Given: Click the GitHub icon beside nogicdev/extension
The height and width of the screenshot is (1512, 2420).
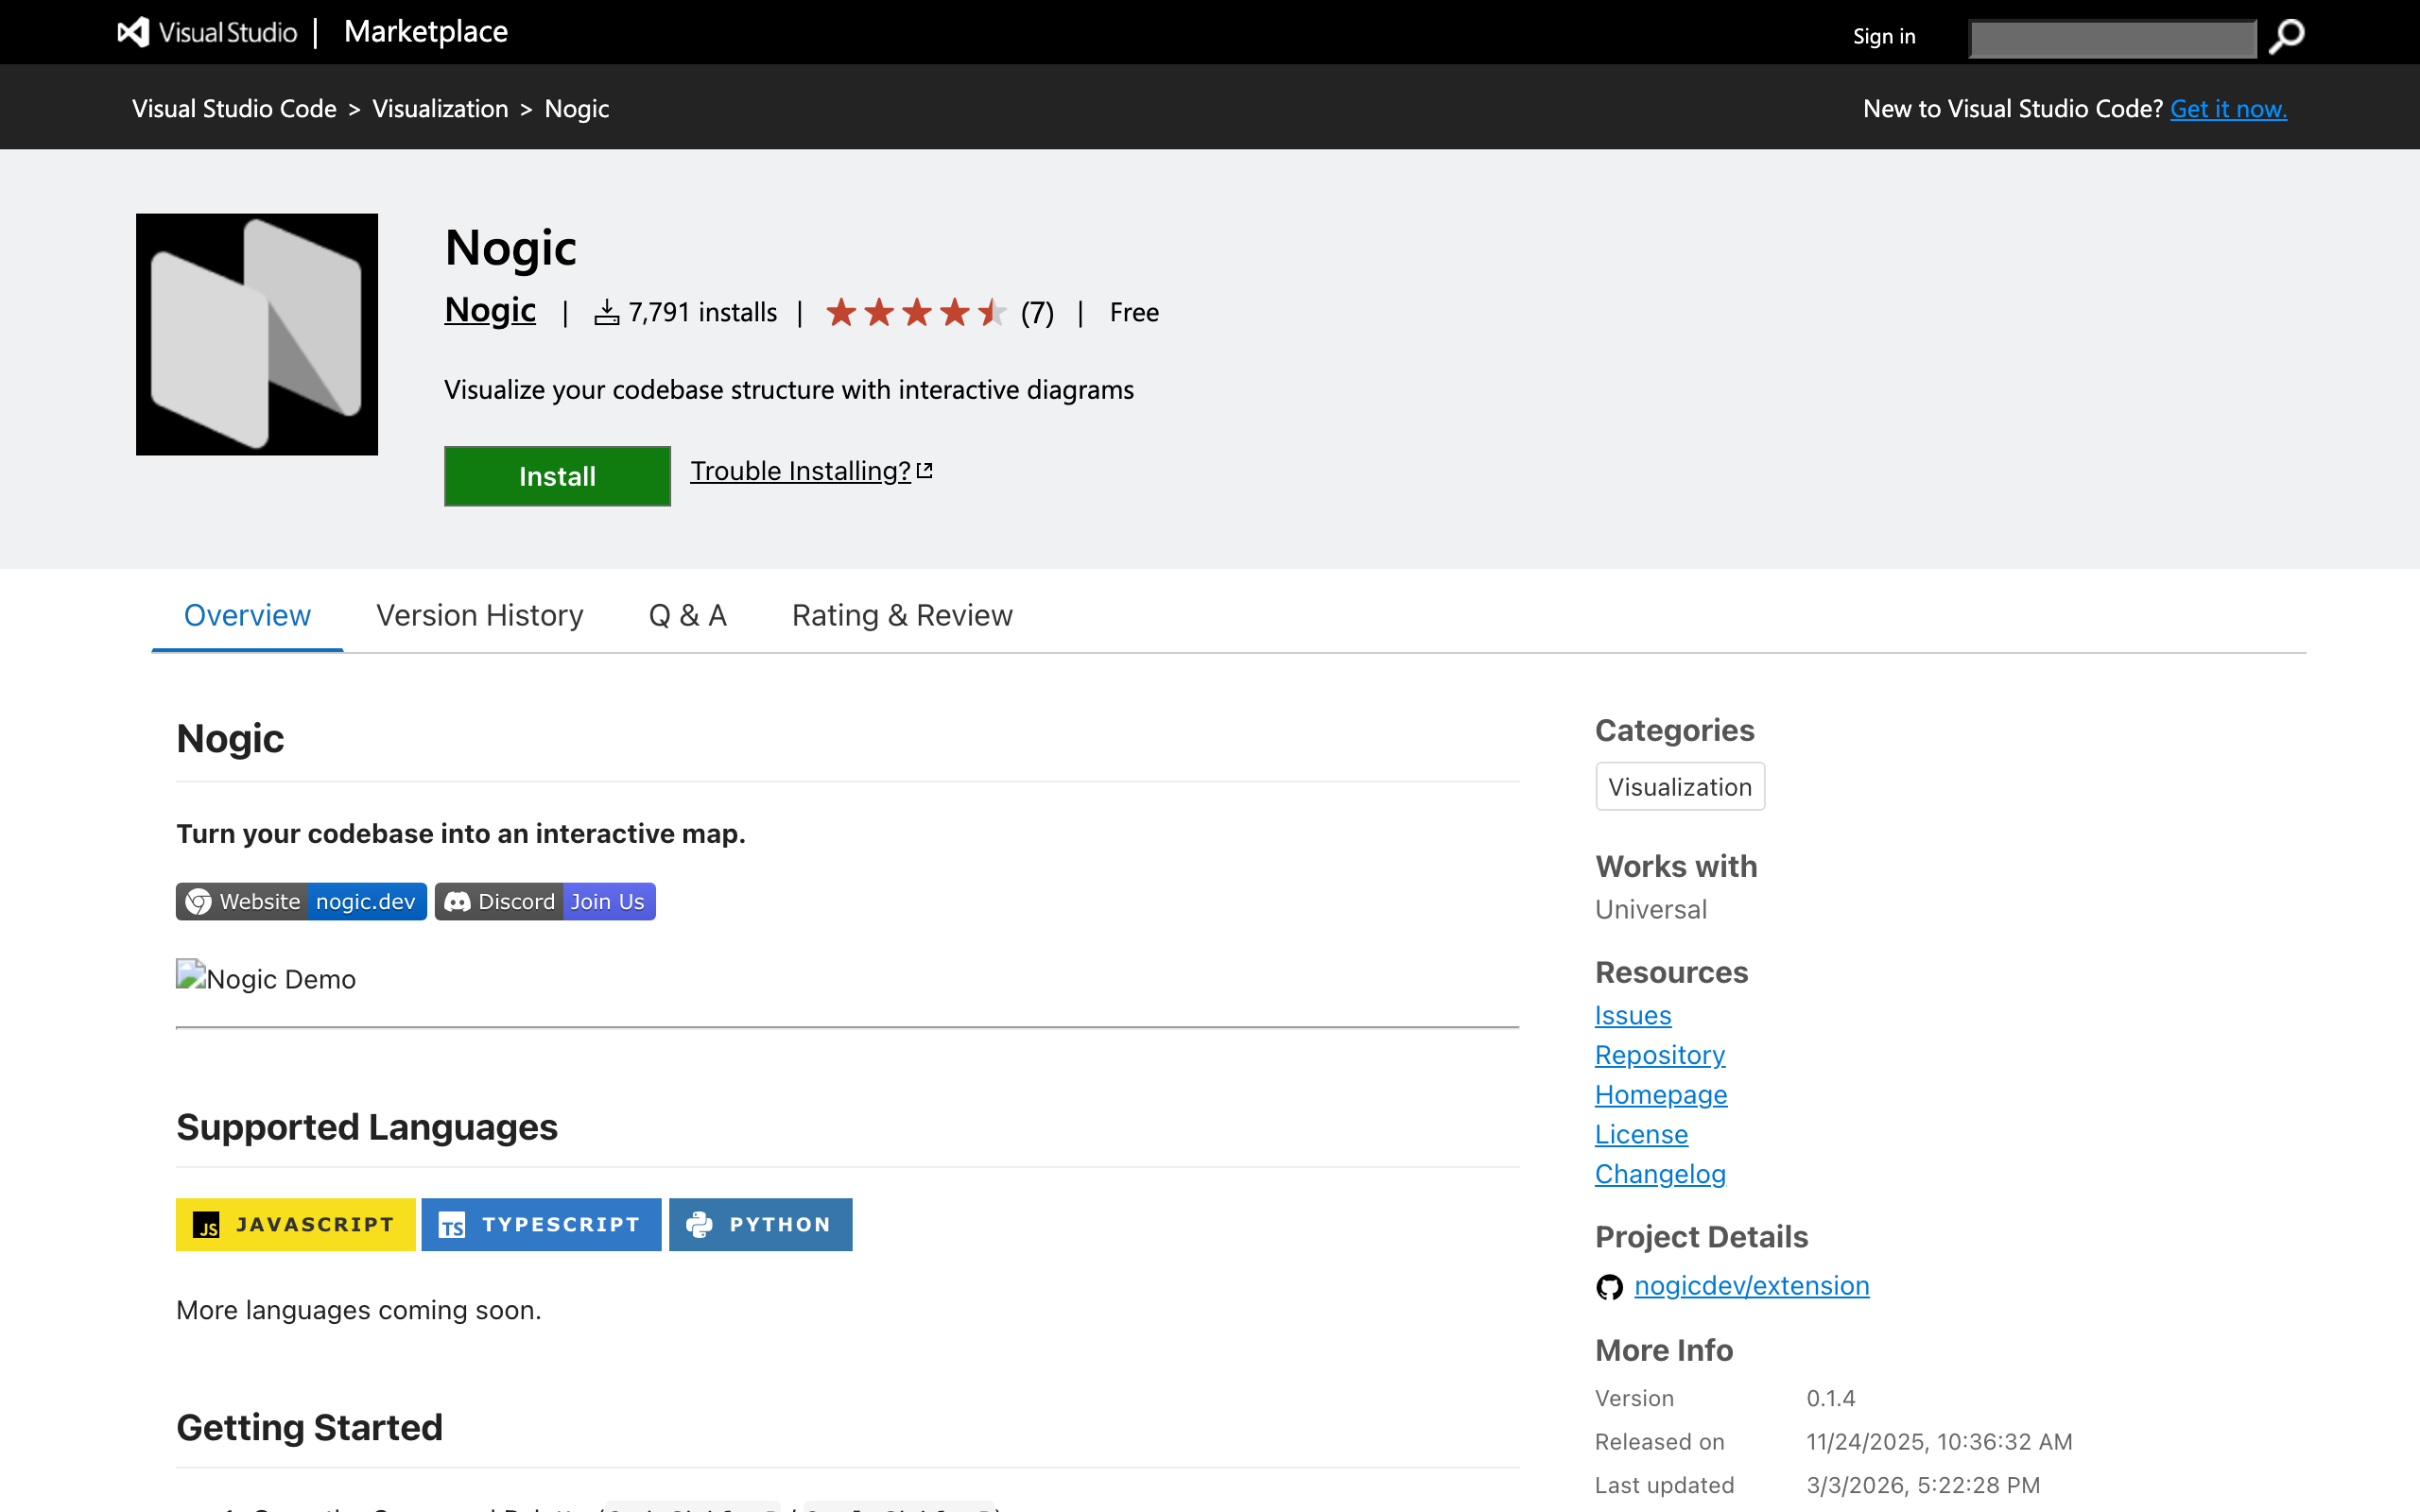Looking at the screenshot, I should 1609,1287.
